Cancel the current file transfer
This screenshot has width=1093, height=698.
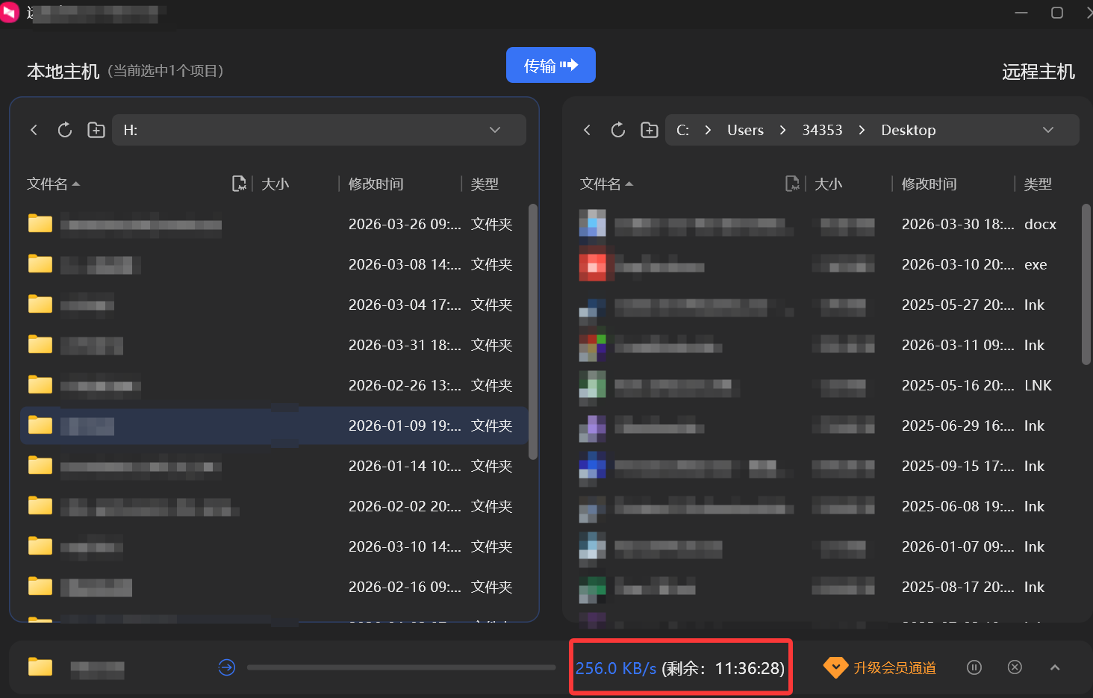(x=1015, y=667)
